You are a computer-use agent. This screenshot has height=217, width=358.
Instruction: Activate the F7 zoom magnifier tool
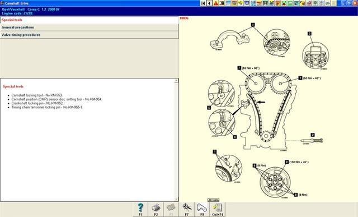point(186,210)
